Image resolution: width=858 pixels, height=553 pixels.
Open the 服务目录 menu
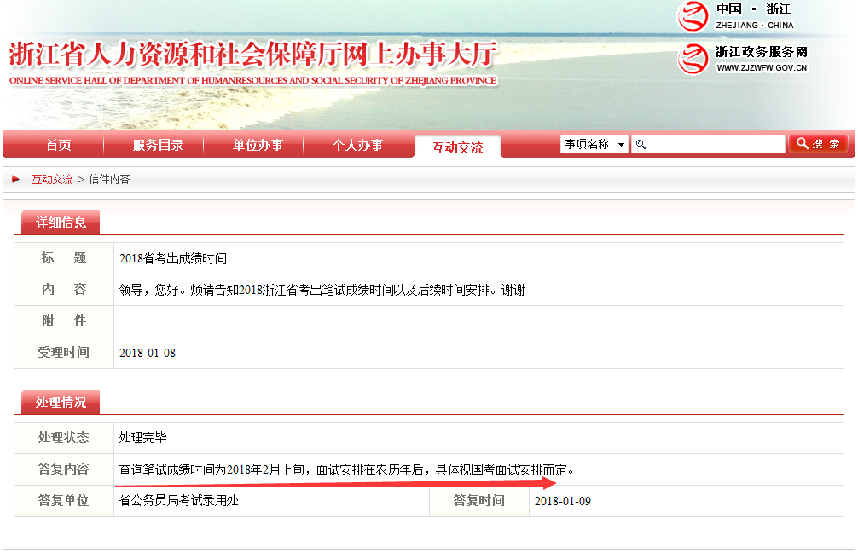pyautogui.click(x=156, y=145)
